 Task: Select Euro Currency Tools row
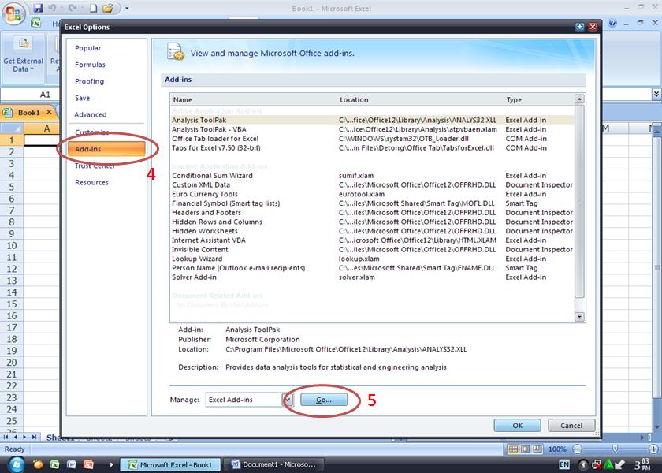coord(372,194)
